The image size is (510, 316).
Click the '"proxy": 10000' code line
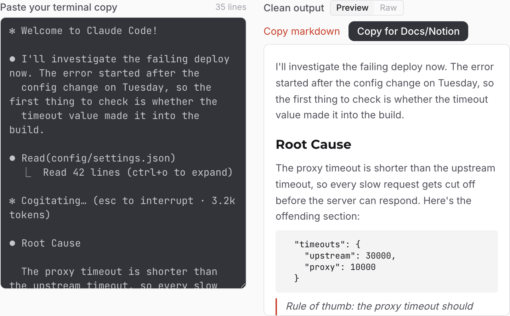[340, 267]
